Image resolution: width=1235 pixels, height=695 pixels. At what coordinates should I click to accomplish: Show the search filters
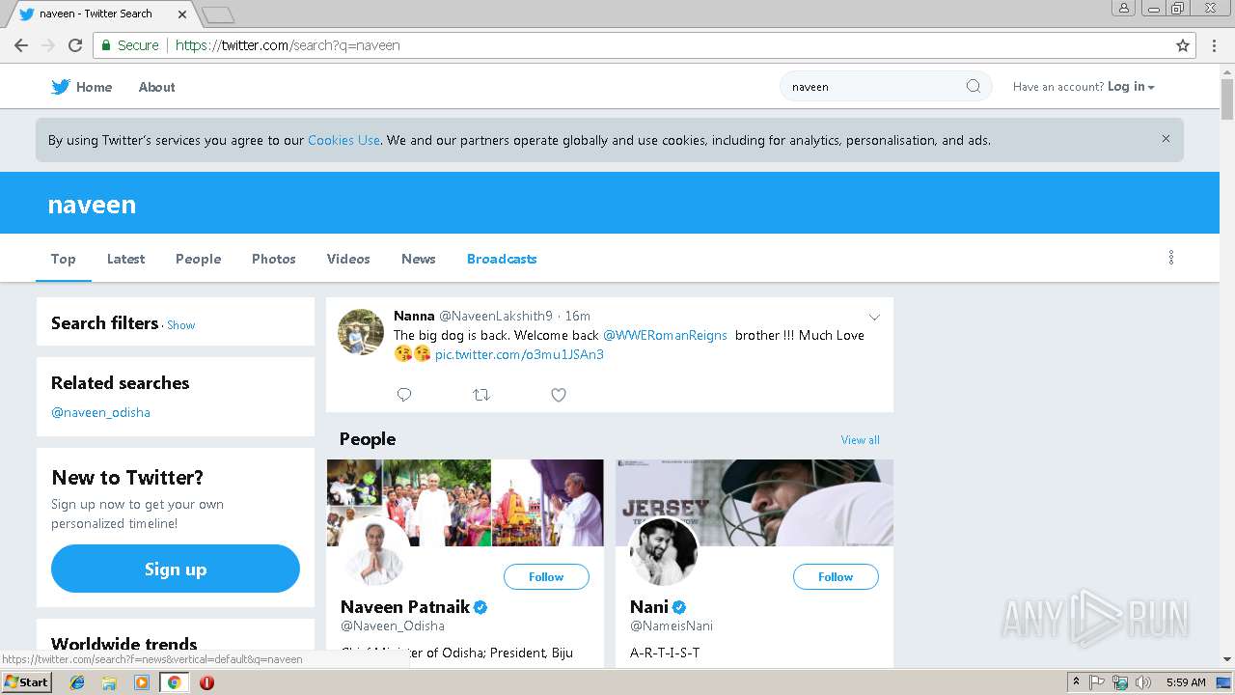[180, 325]
